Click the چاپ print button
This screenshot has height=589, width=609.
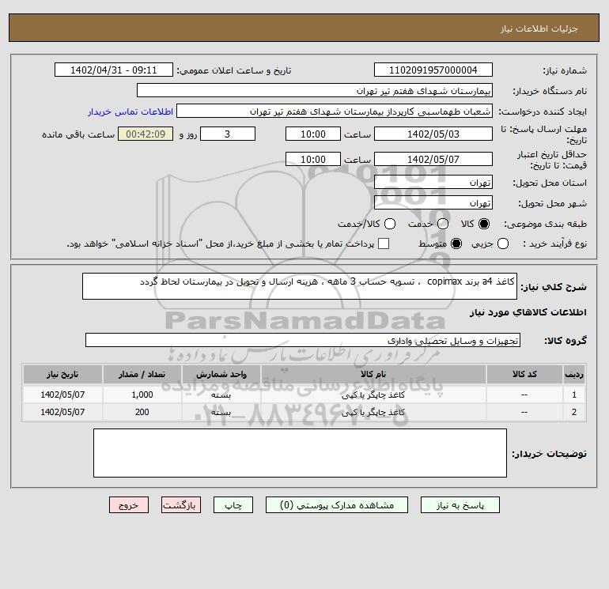pyautogui.click(x=233, y=504)
